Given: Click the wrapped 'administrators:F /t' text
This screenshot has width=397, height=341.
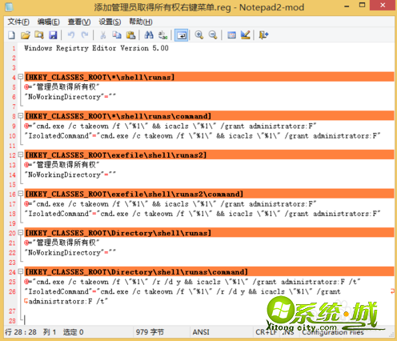Looking at the screenshot, I should (68, 302).
